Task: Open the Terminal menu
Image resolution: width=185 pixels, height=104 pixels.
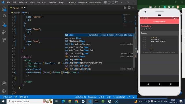Action: click(52, 3)
